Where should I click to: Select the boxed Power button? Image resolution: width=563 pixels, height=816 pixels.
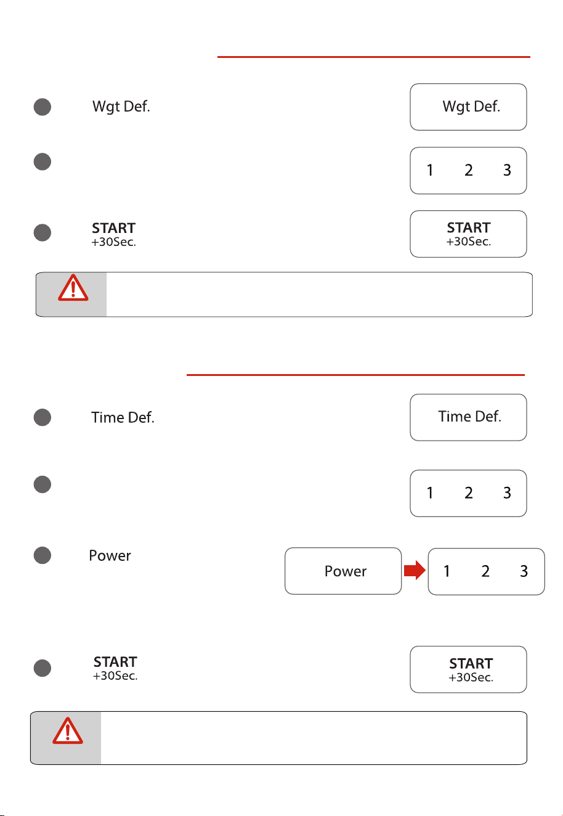pos(343,571)
